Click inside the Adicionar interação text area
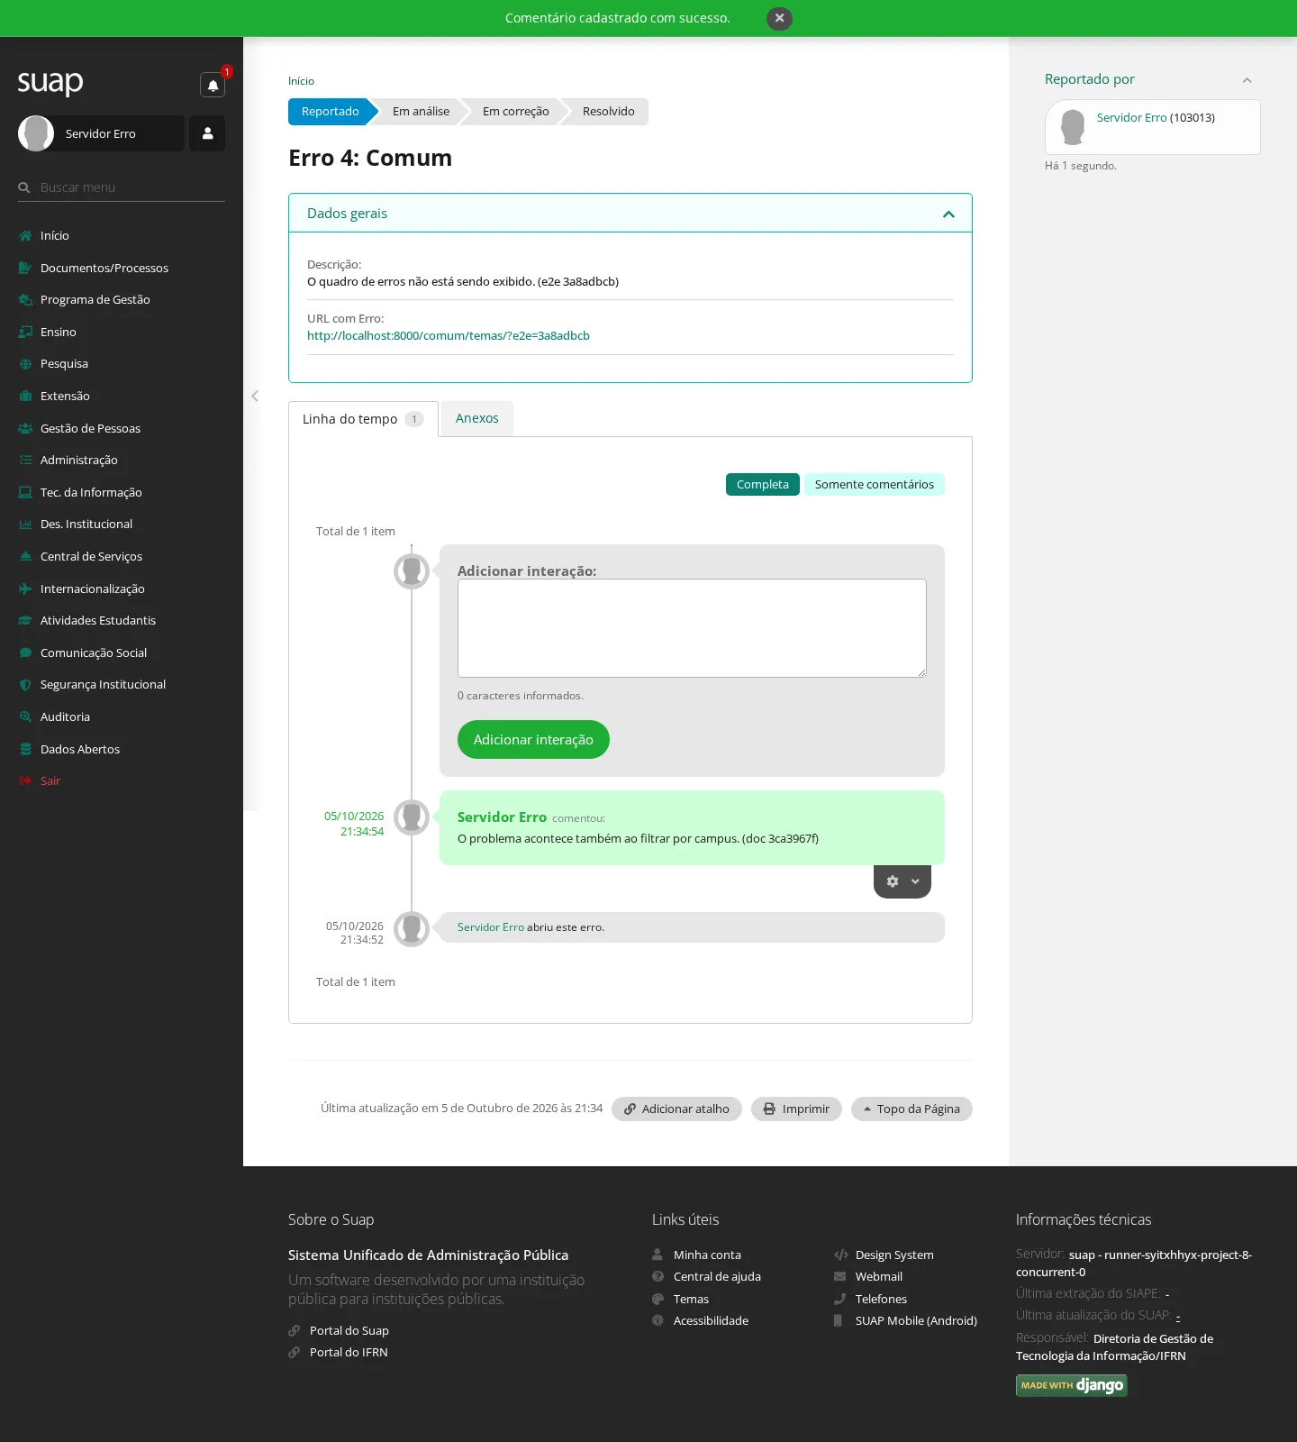The width and height of the screenshot is (1297, 1442). 692,628
